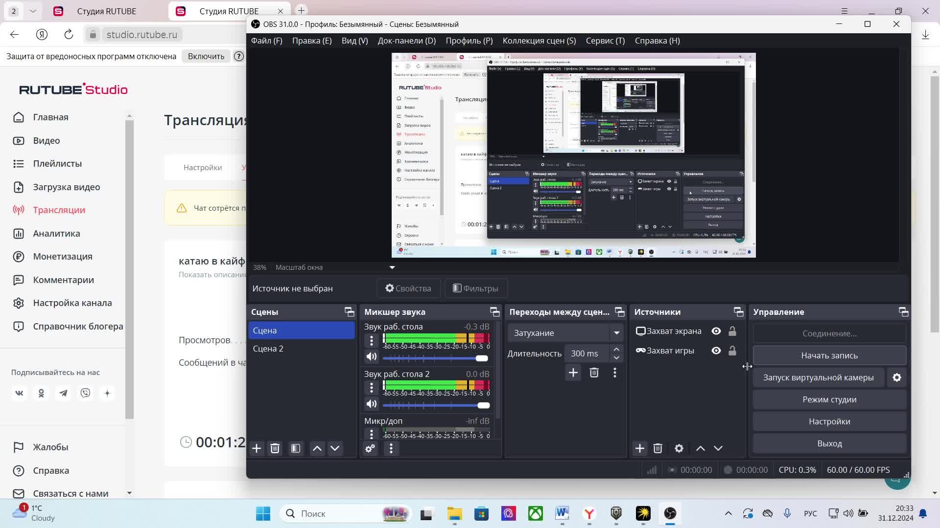Open the preview scale Масштаб окна dropdown
This screenshot has height=528, width=940.
[392, 267]
